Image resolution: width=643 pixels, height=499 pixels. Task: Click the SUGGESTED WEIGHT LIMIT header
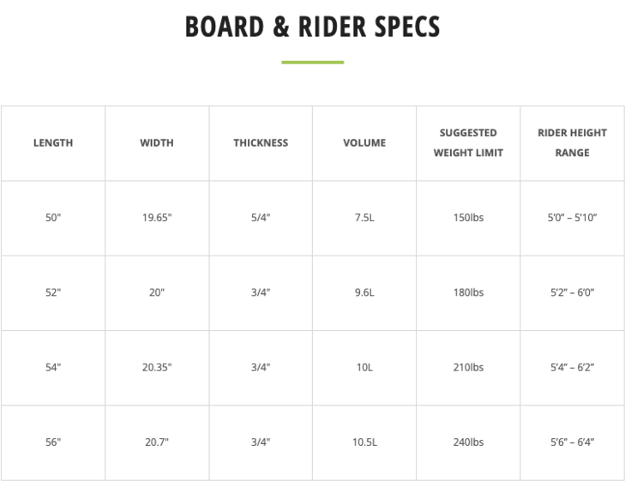[468, 143]
